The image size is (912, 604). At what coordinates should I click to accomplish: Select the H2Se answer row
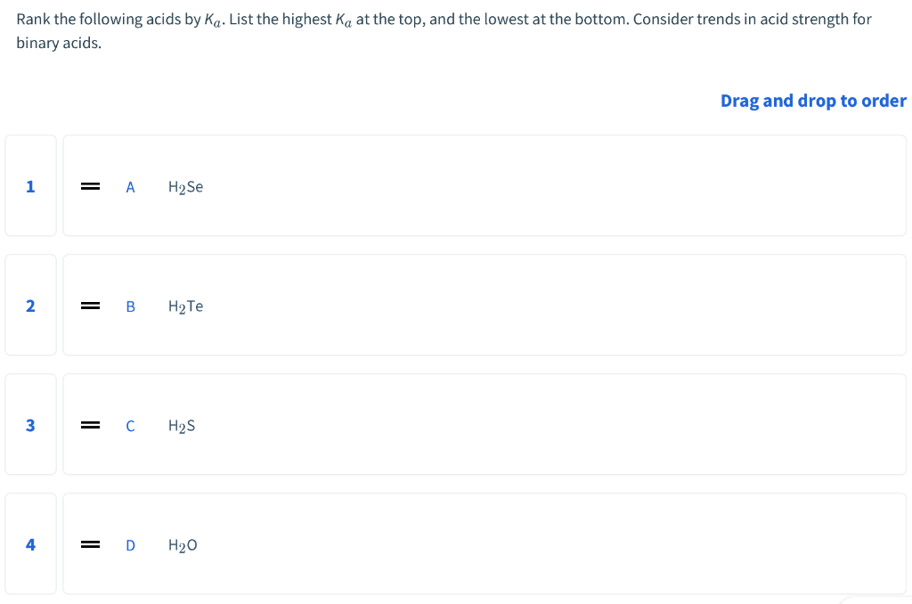[484, 185]
